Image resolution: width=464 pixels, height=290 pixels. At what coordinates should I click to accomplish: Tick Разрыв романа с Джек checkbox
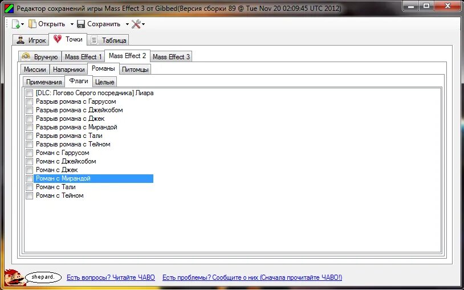[x=29, y=119]
